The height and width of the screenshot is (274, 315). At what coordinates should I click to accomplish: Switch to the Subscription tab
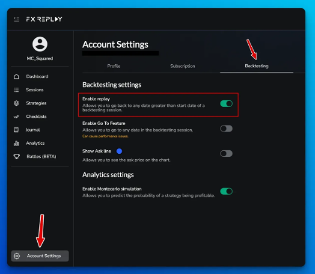183,66
